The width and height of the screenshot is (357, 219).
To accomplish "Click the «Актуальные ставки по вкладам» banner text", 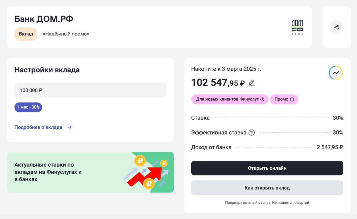I will (48, 172).
